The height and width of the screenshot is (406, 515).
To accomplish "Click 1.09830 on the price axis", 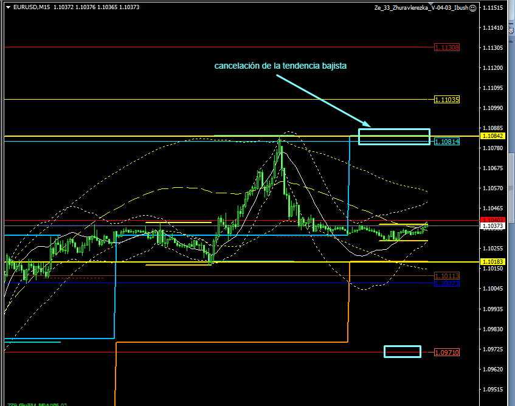I will coord(493,329).
